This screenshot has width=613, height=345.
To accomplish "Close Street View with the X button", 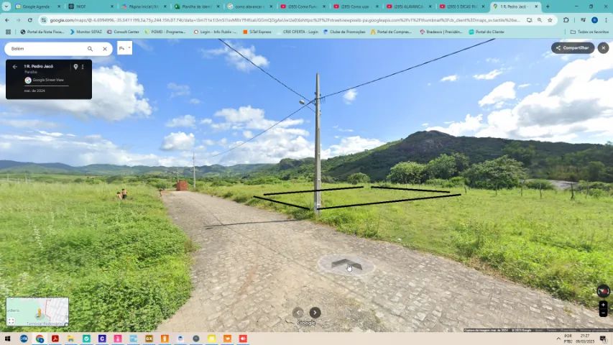I will point(603,48).
